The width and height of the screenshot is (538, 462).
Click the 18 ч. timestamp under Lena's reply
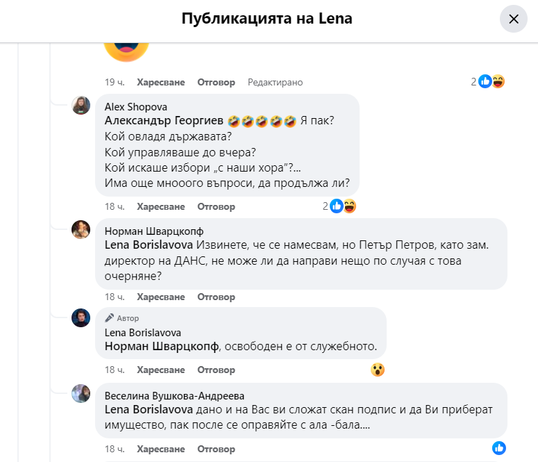[x=115, y=370]
